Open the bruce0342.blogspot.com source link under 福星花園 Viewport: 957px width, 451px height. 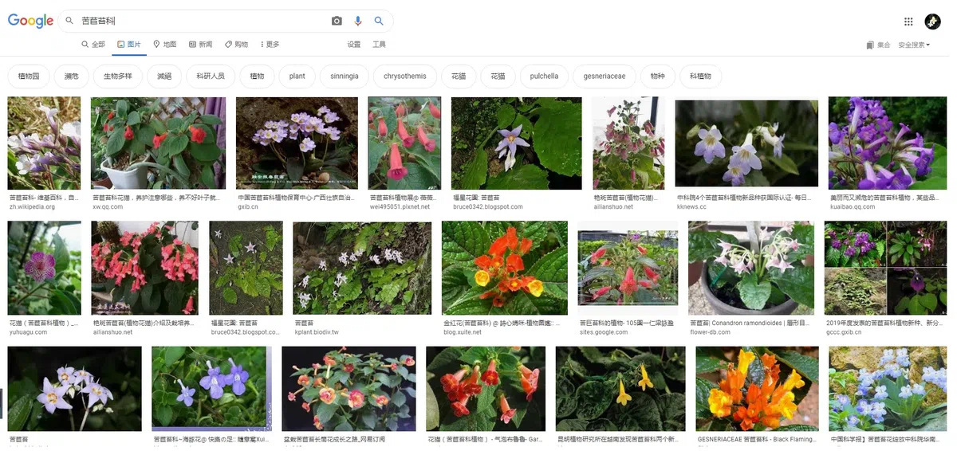tap(487, 206)
